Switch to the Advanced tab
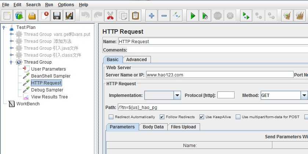Viewport: 308px width, 154px height. pos(137,60)
